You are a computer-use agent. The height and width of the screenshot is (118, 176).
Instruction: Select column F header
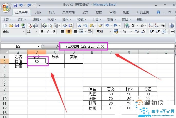(x=110, y=52)
